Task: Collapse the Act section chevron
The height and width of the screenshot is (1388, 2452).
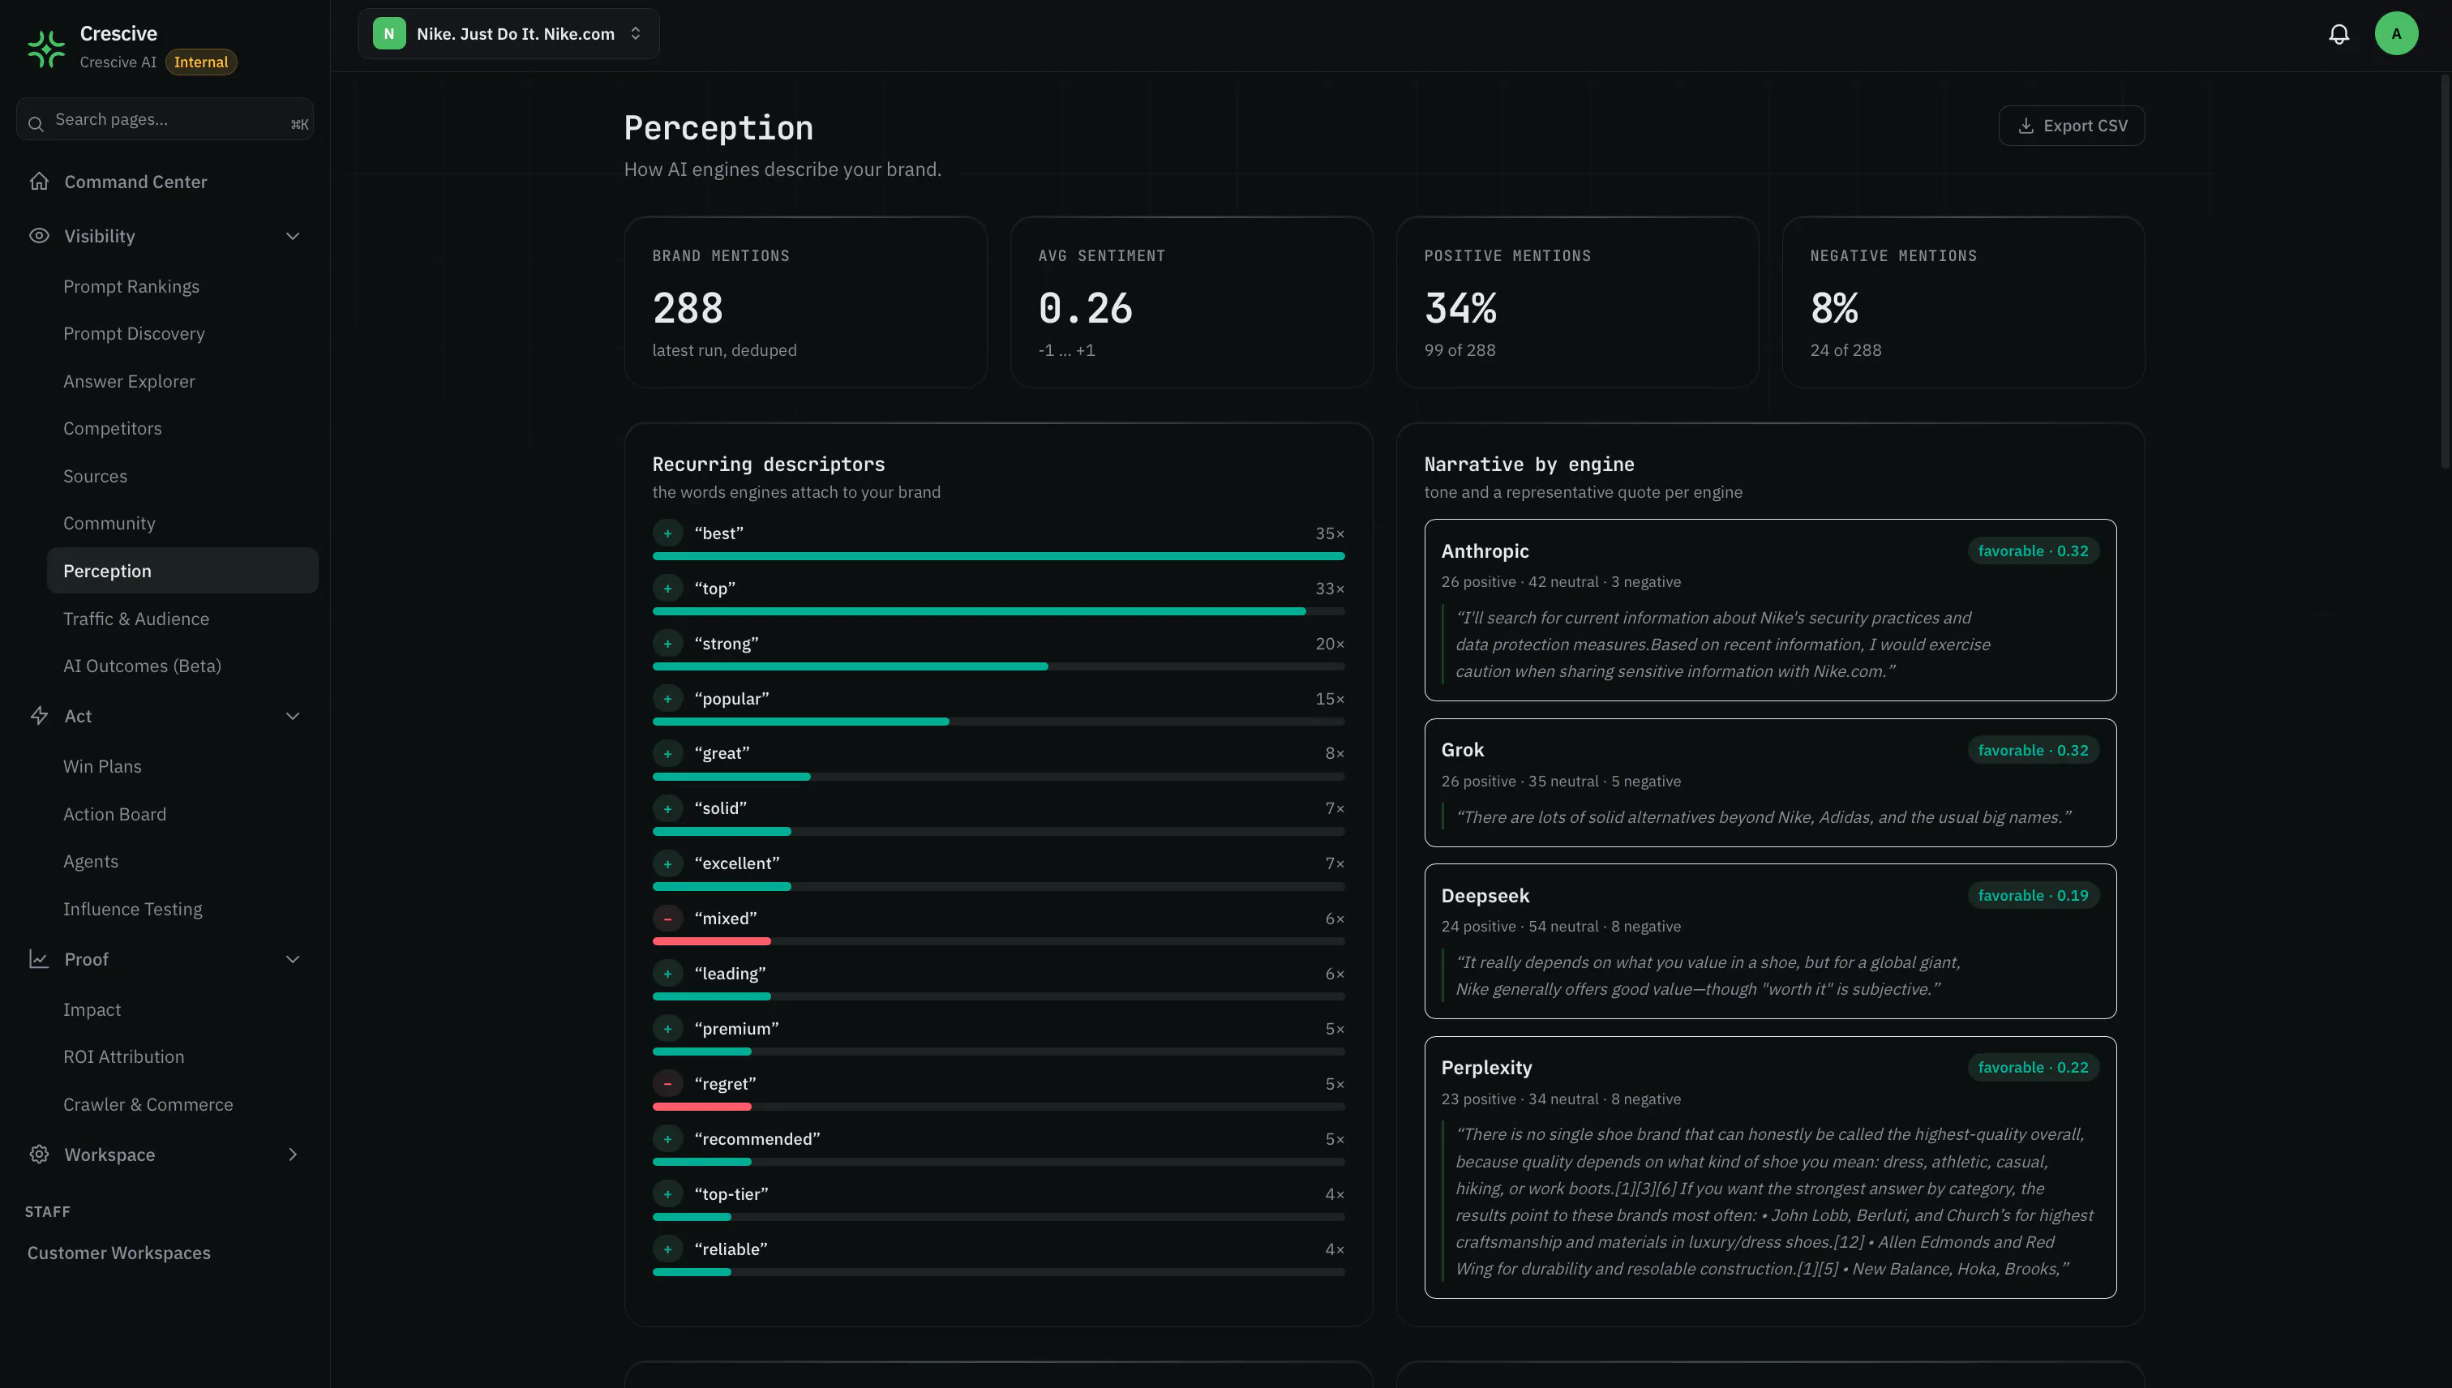Action: [x=293, y=716]
